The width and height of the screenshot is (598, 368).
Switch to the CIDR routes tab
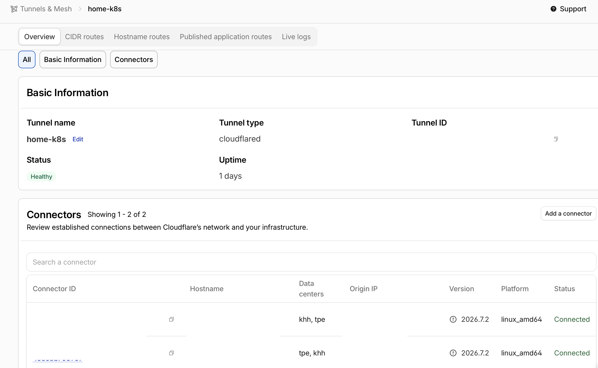pos(84,37)
